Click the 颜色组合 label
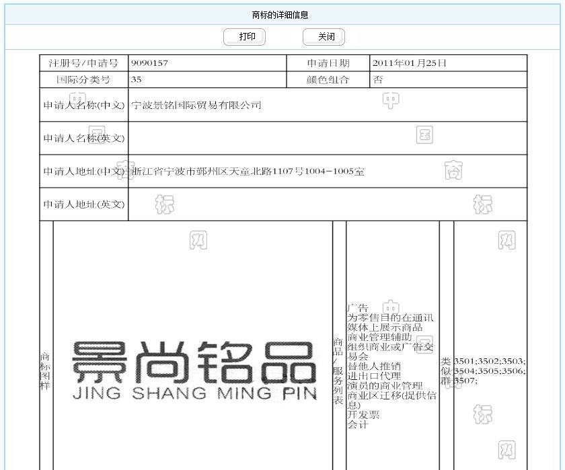565x470 pixels. click(328, 79)
